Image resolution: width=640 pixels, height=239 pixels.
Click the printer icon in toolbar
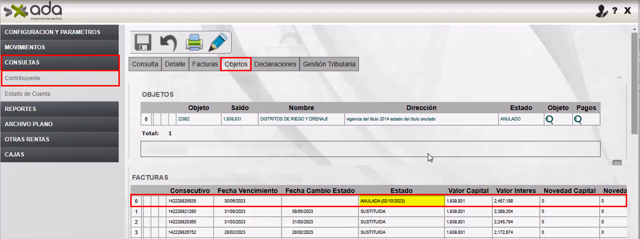tap(194, 43)
